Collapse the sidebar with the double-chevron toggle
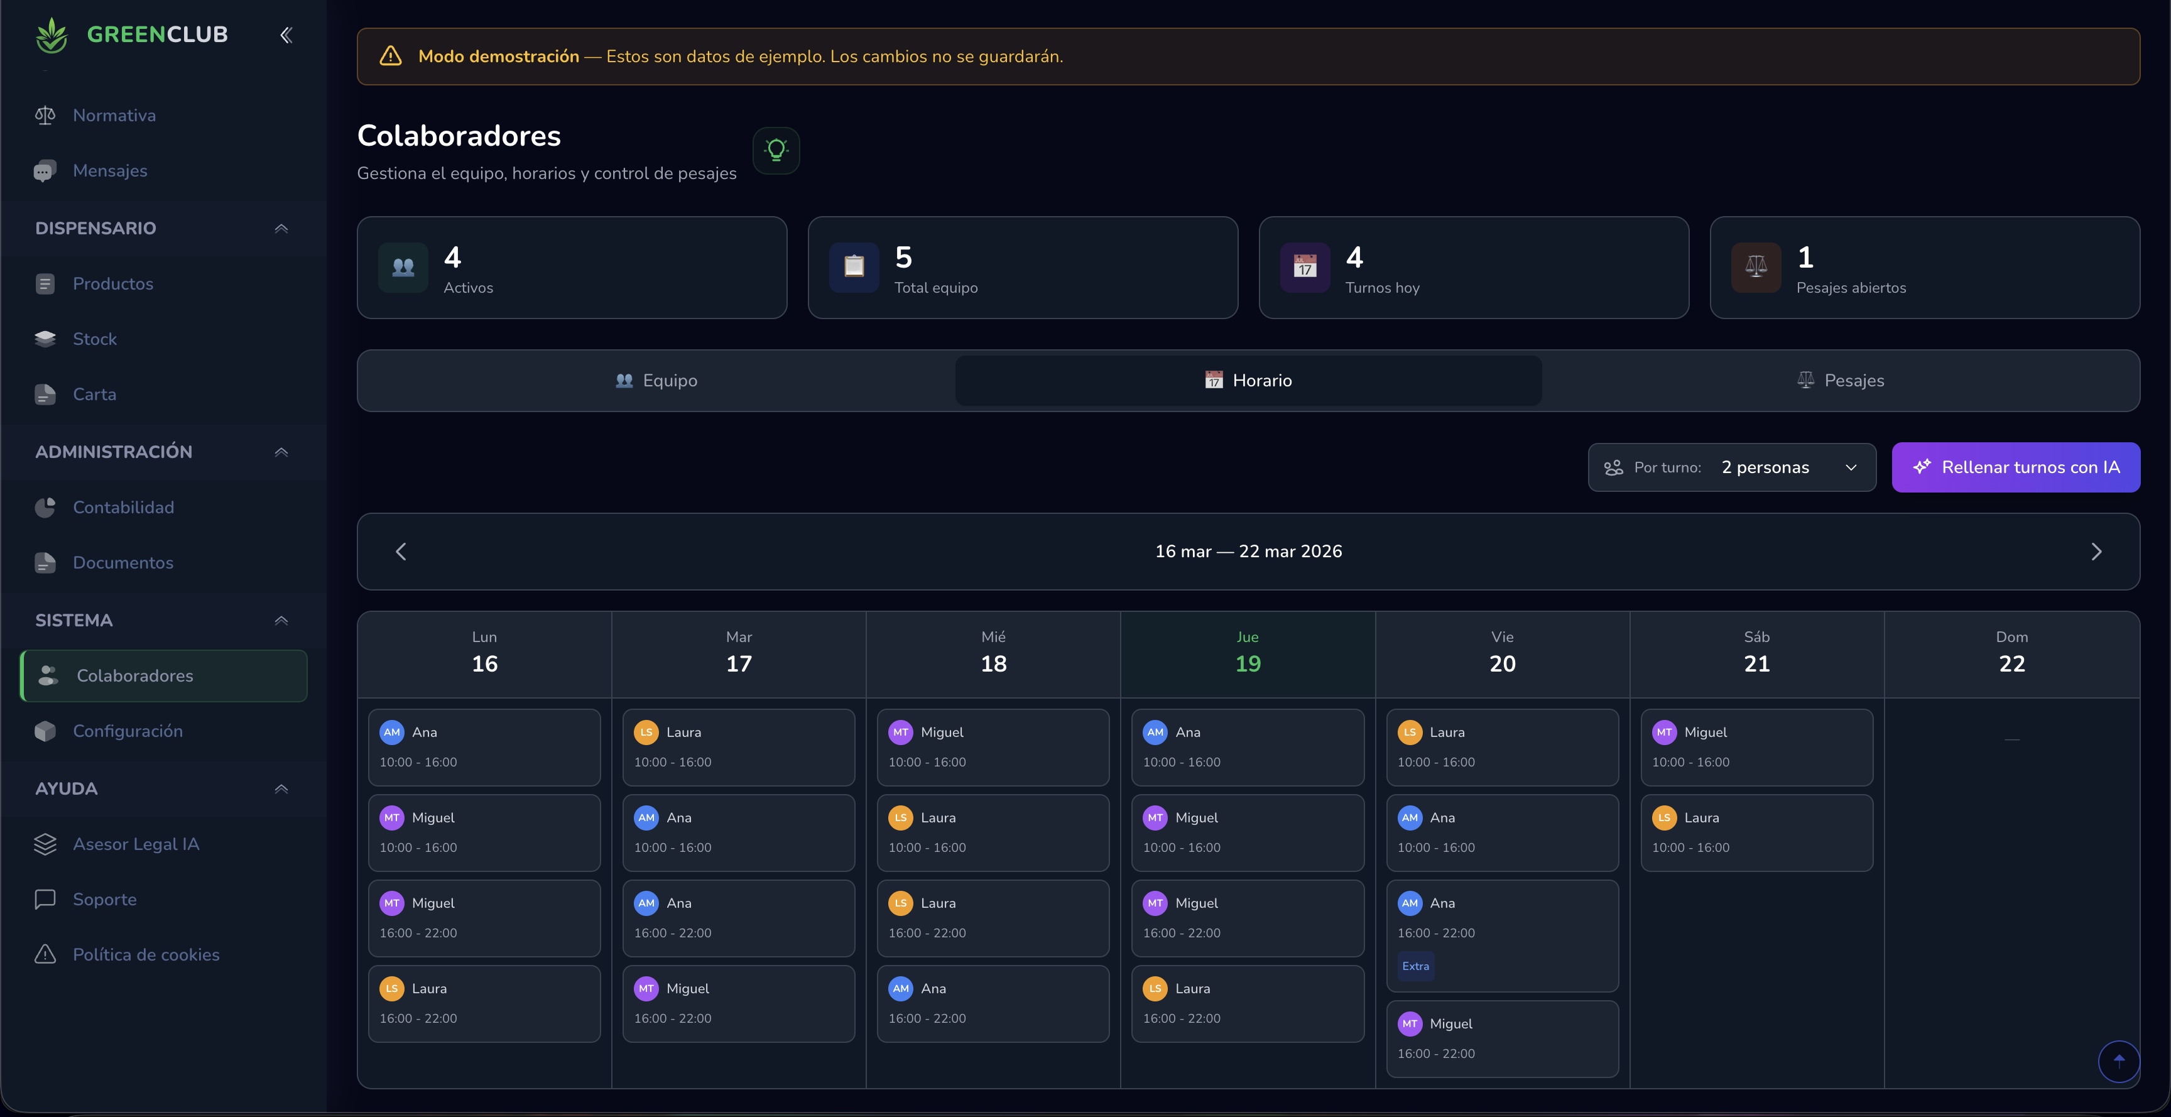2171x1117 pixels. click(286, 35)
